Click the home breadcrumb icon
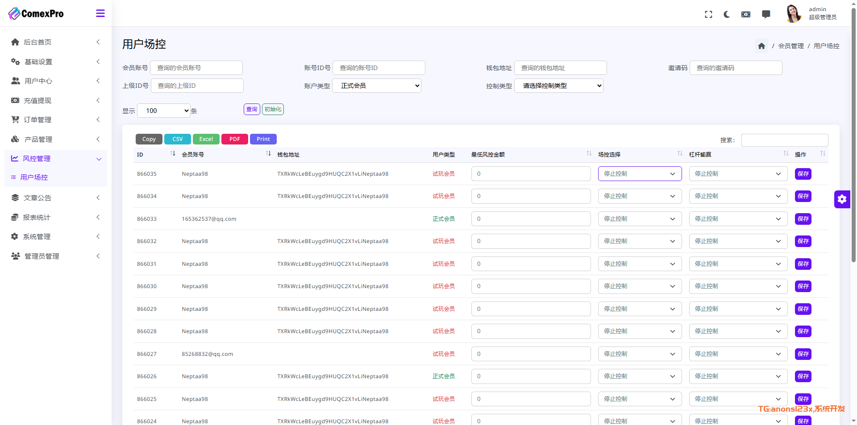The image size is (857, 425). 761,46
